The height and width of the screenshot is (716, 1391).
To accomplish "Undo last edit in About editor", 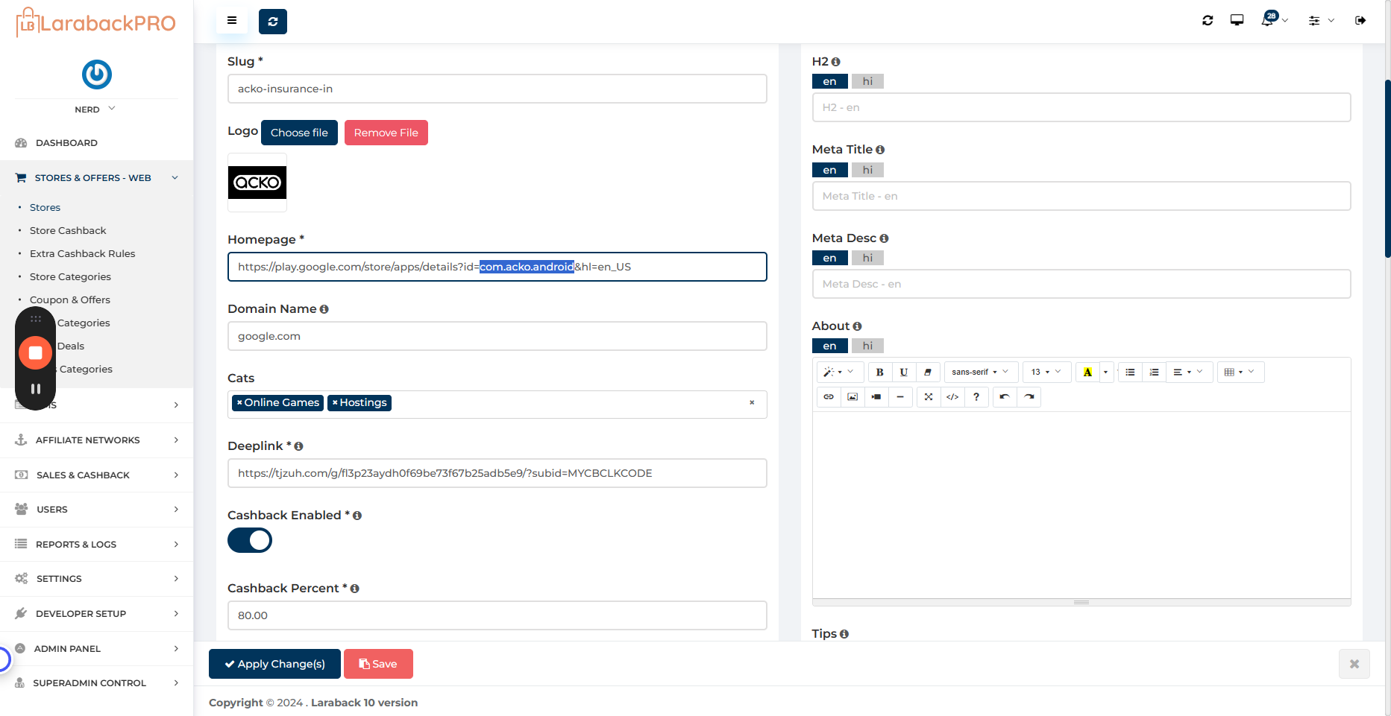I will point(1005,396).
